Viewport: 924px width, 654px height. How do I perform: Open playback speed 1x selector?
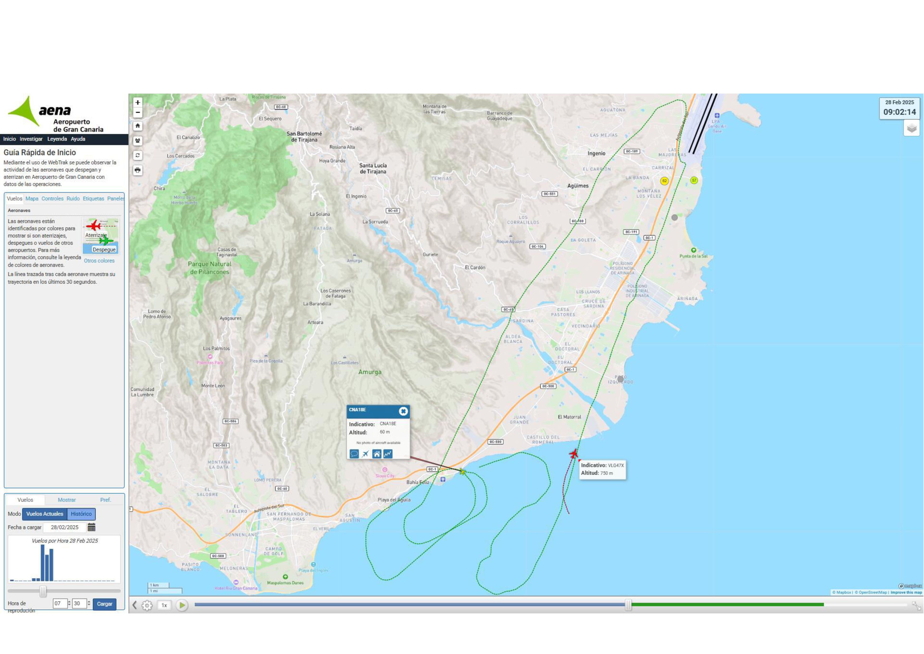(x=164, y=605)
